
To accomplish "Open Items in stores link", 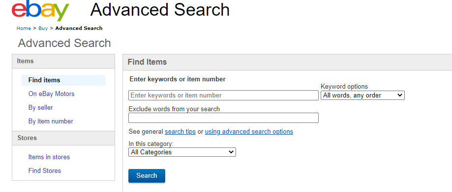I will click(49, 157).
